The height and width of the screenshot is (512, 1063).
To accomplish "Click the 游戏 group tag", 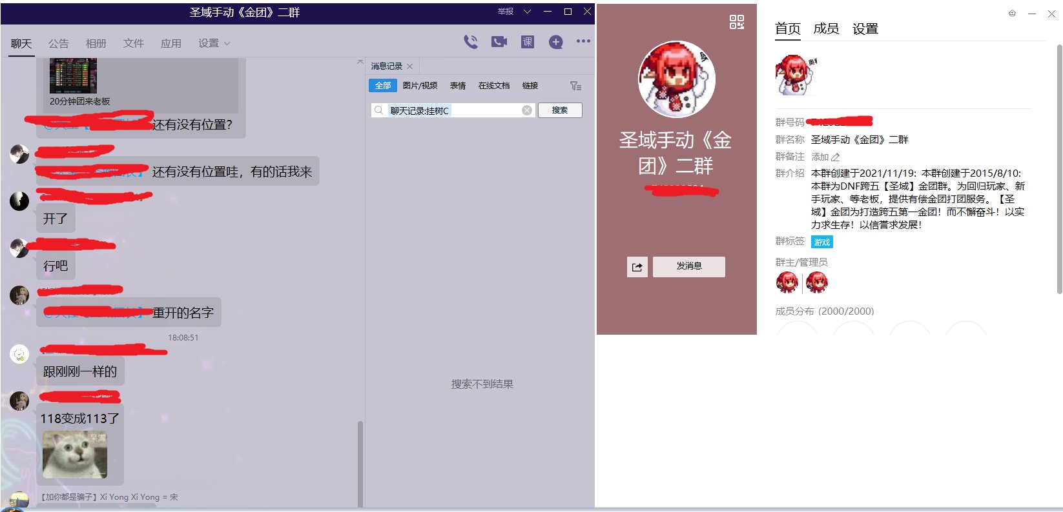I will pos(822,242).
